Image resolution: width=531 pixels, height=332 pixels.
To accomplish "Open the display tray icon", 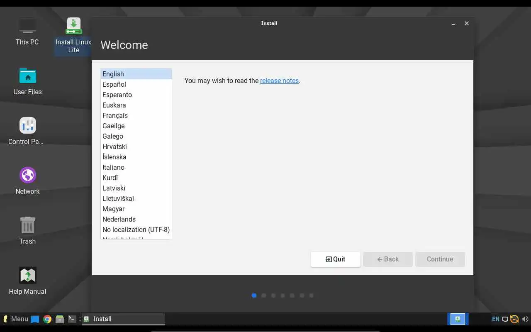I will (x=505, y=319).
